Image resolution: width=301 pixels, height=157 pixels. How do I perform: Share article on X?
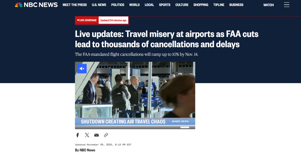(x=87, y=135)
